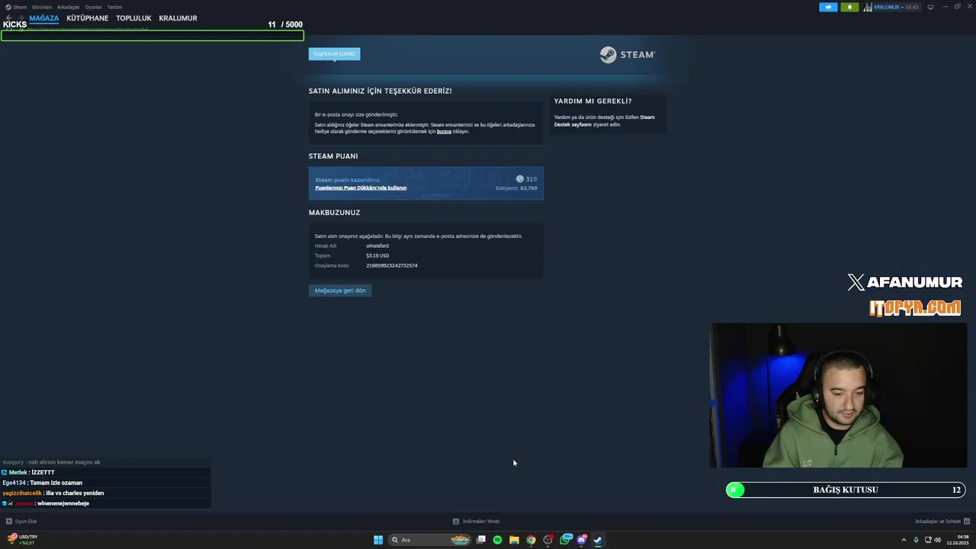Click the back navigation arrow

tap(8, 18)
